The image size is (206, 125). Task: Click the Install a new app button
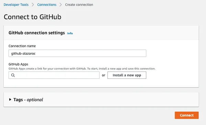click(x=127, y=75)
